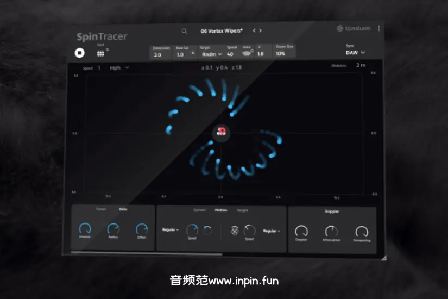This screenshot has width=448, height=299.
Task: Click the Orbit Offset knob
Action: pyautogui.click(x=142, y=229)
